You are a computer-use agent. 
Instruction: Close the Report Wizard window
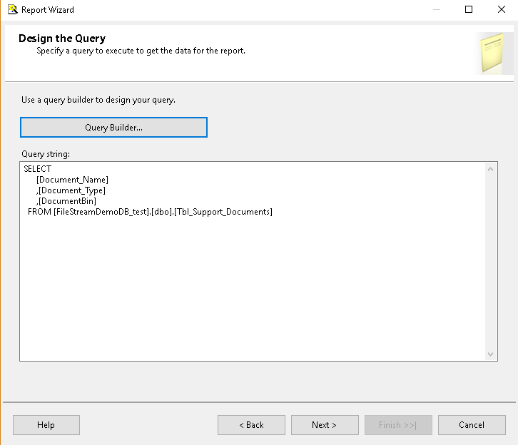coord(502,10)
